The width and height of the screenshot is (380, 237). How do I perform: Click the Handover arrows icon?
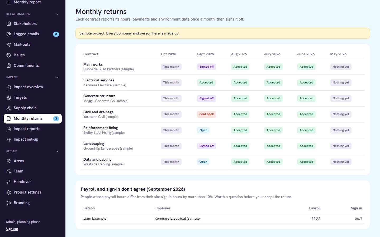point(9,182)
